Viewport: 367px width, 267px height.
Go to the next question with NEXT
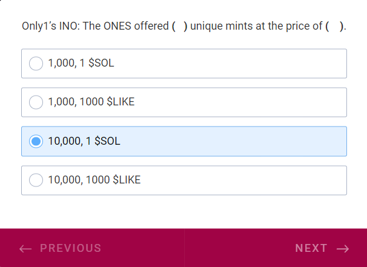click(x=311, y=248)
